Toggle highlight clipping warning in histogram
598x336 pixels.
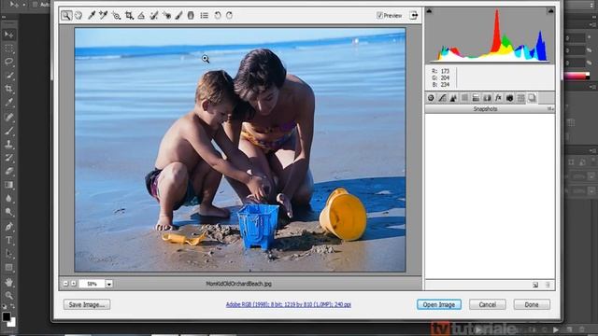pos(550,11)
